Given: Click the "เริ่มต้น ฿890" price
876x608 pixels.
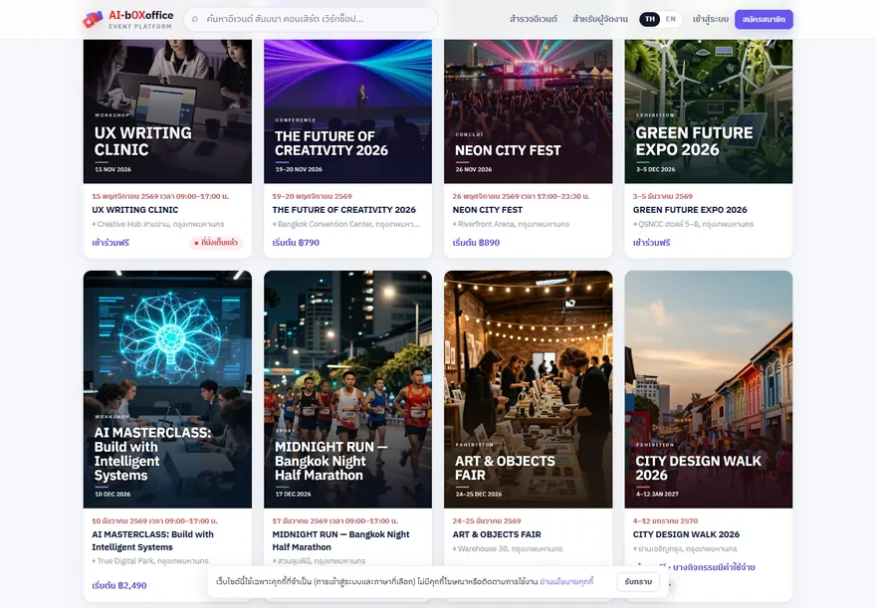Looking at the screenshot, I should tap(476, 243).
